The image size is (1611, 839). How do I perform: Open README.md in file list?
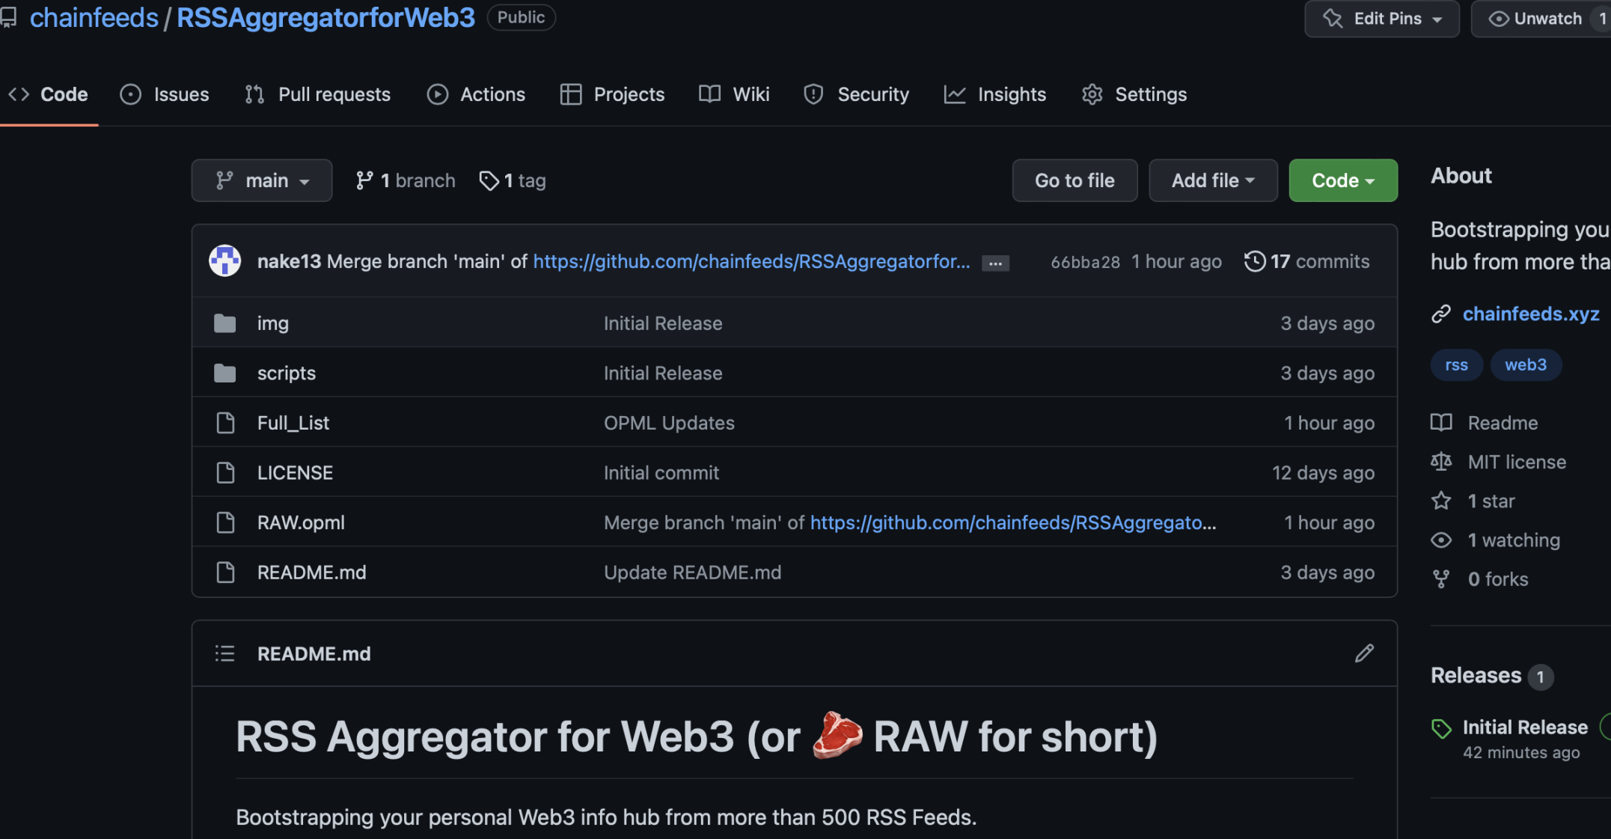(312, 573)
